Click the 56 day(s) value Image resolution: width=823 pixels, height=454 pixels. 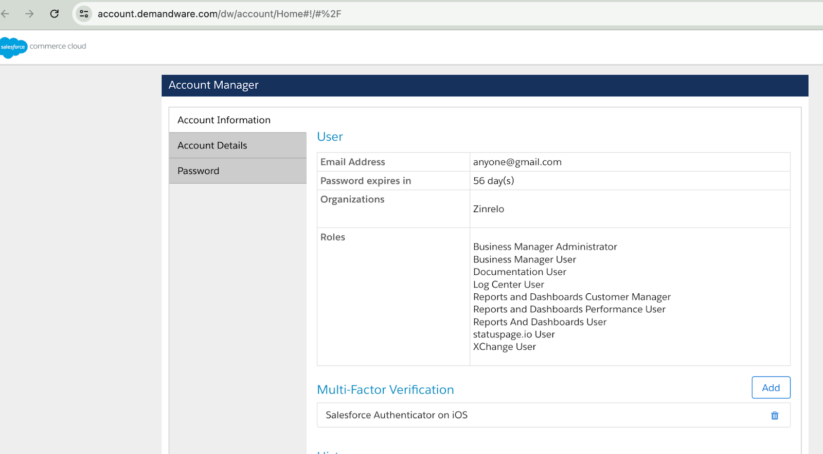click(x=494, y=181)
